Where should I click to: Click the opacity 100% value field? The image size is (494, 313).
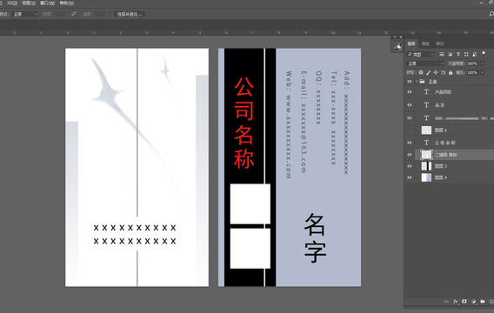coord(472,63)
